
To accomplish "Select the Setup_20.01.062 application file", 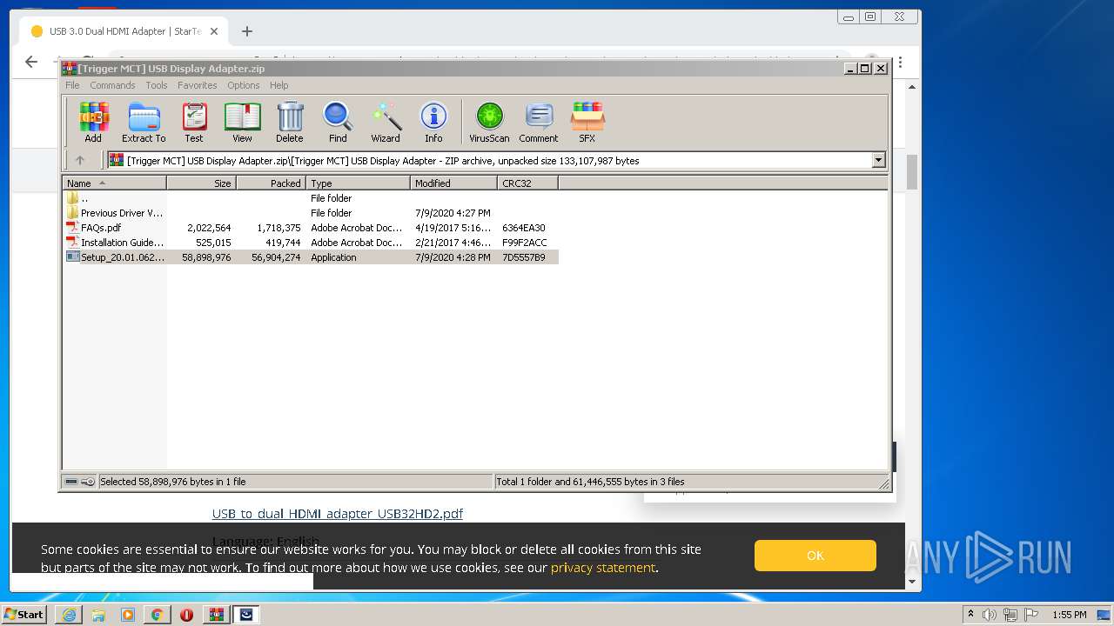I will [311, 257].
